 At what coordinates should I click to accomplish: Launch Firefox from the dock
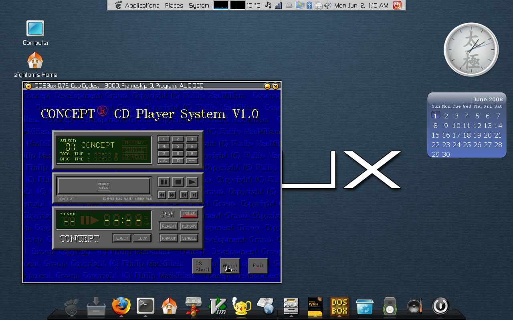tap(121, 306)
